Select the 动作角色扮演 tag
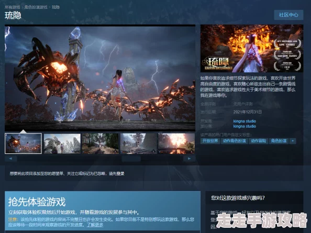 click(x=234, y=141)
